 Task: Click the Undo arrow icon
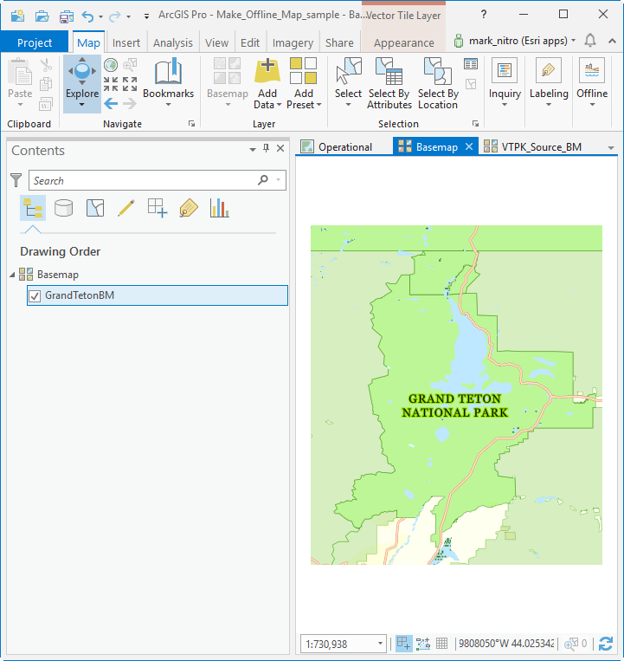tap(87, 16)
